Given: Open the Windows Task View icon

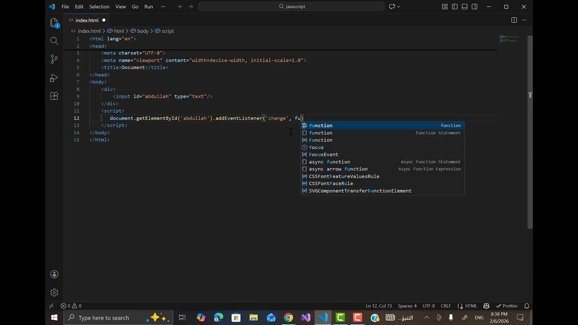Looking at the screenshot, I should (182, 318).
